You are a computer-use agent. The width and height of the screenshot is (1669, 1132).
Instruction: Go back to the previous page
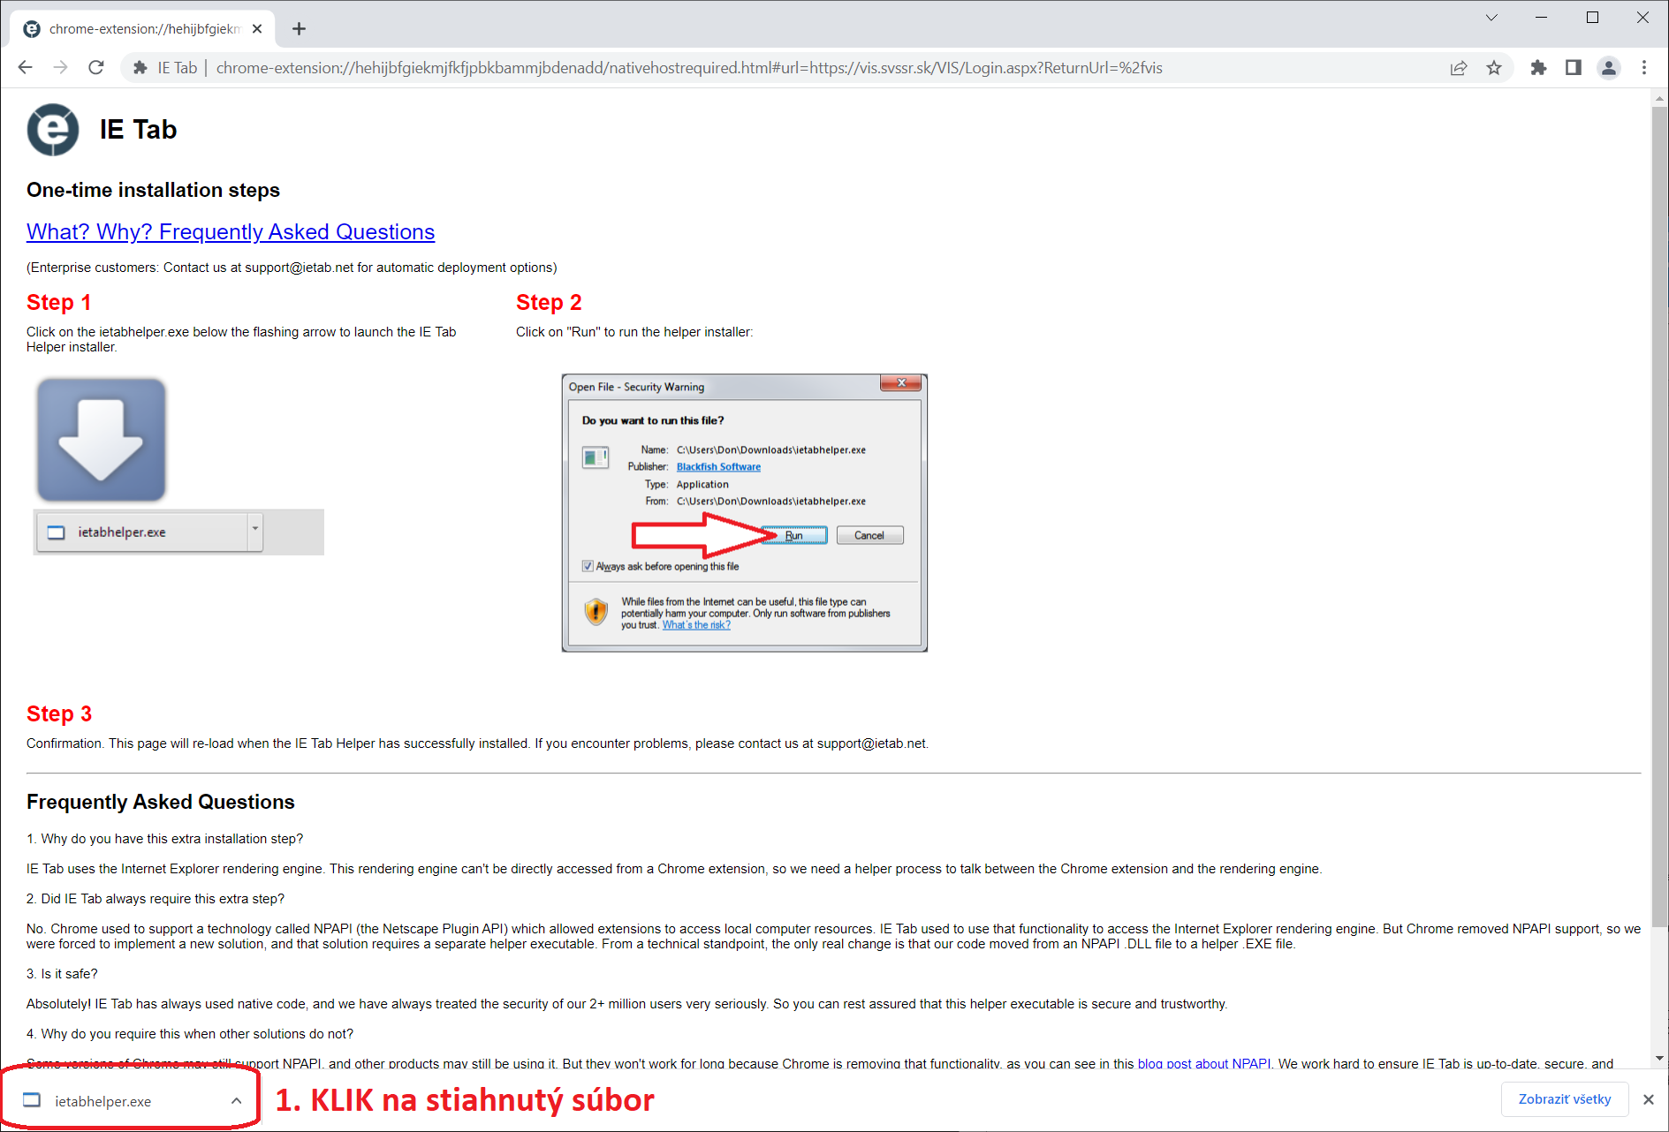pyautogui.click(x=25, y=68)
